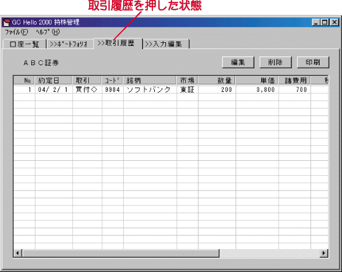
Task: Switch to the 口座一覧 tab
Action: 24,44
